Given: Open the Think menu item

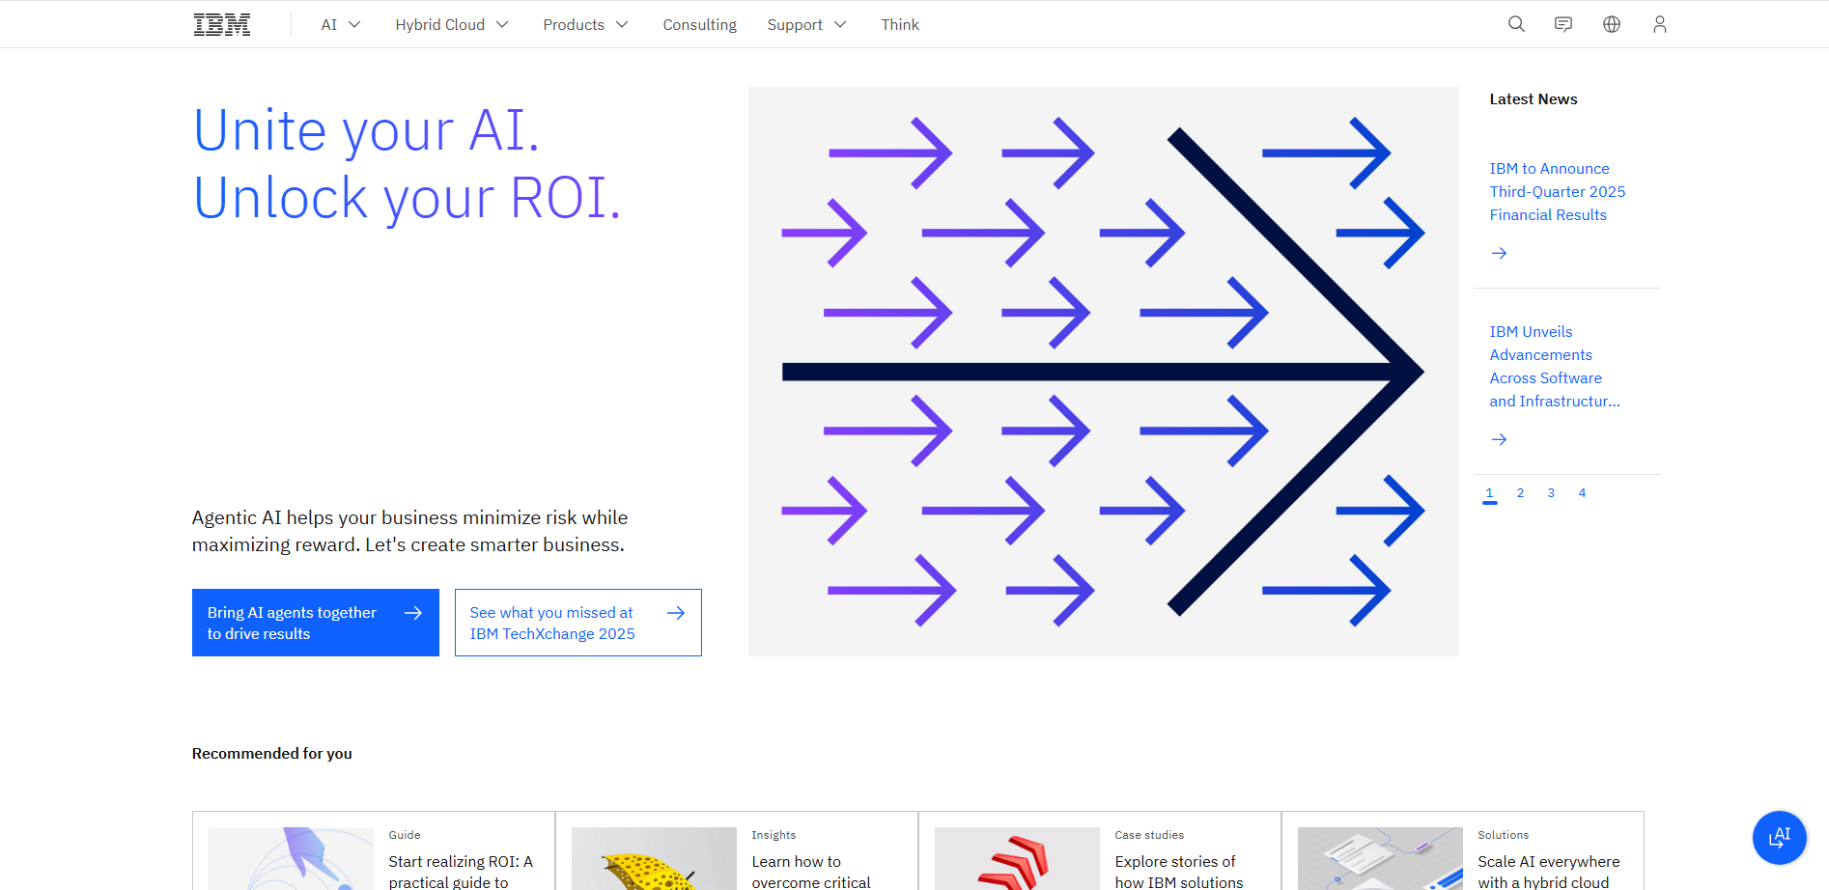Looking at the screenshot, I should coord(899,24).
